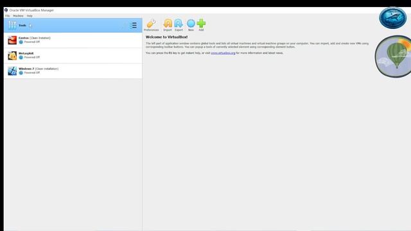Screen dimensions: 411x231
Task: Click the Centos VM icon
Action: click(12, 40)
